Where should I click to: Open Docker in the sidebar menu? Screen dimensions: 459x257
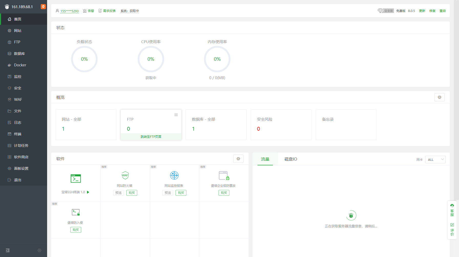(20, 65)
